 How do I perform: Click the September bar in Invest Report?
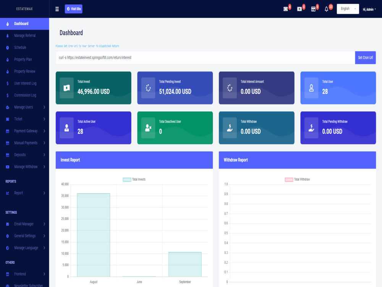(185, 264)
